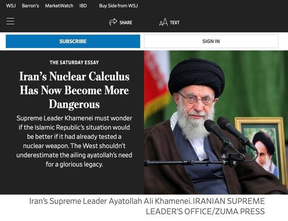
Task: Click the main photo of Khamenei
Action: pyautogui.click(x=216, y=123)
